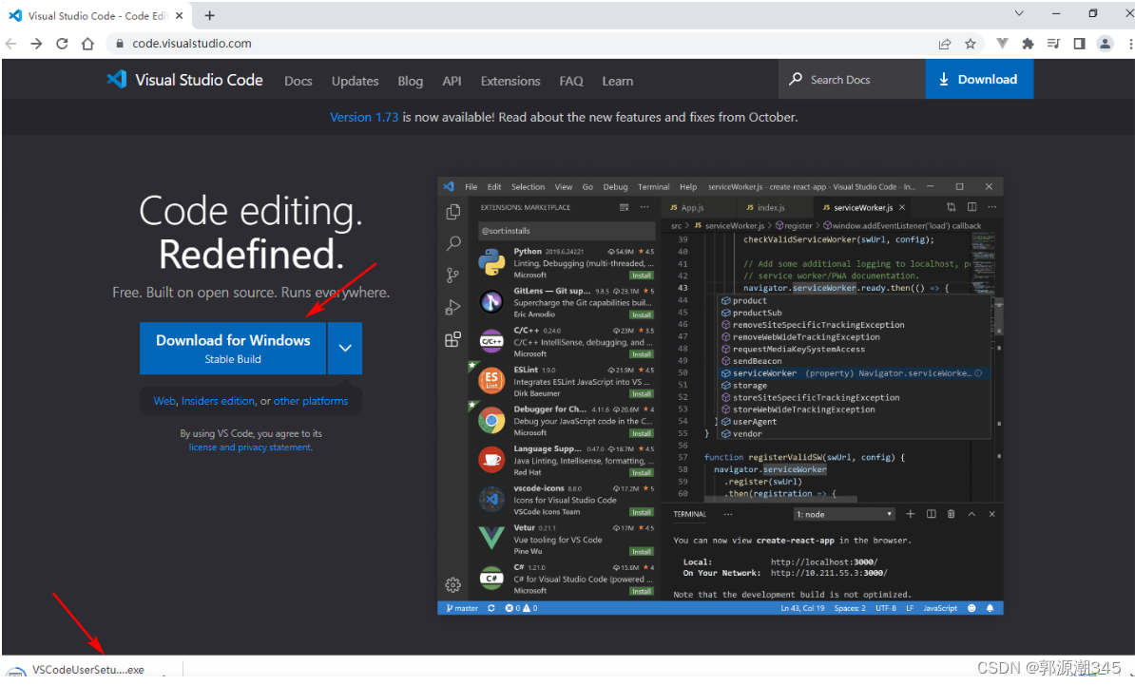Open the Extensions page
Viewport: 1135px width, 685px height.
pos(510,81)
